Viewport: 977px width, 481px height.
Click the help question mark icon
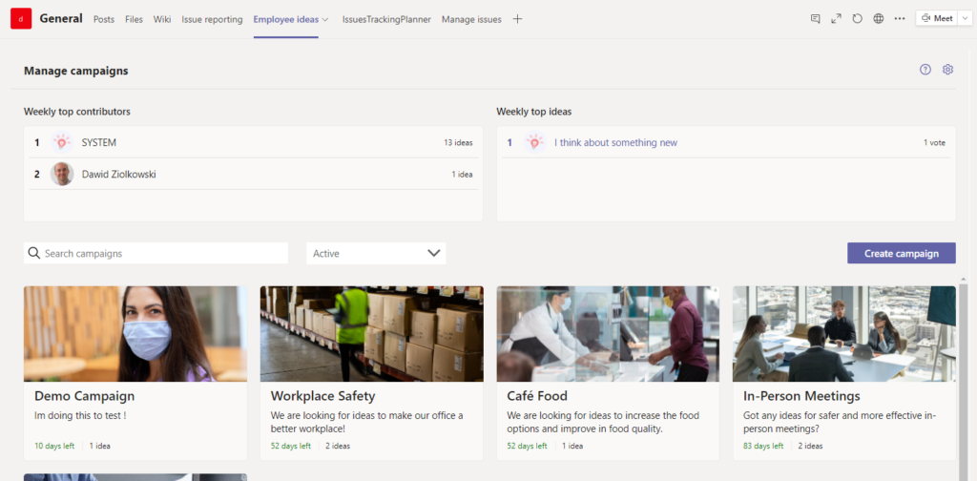click(x=925, y=70)
